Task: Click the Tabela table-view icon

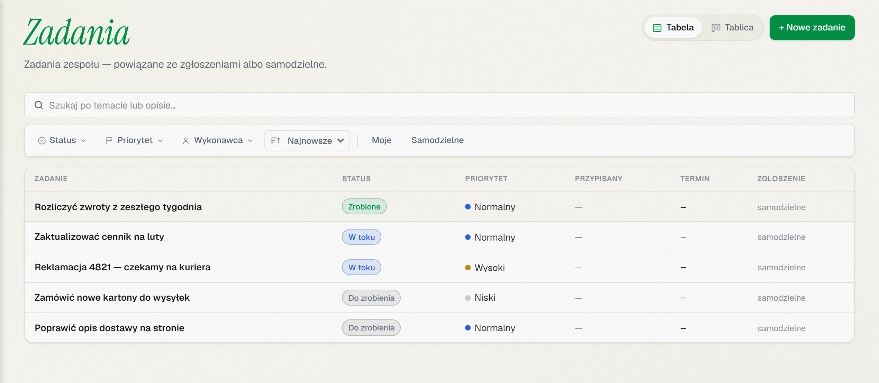Action: click(657, 28)
